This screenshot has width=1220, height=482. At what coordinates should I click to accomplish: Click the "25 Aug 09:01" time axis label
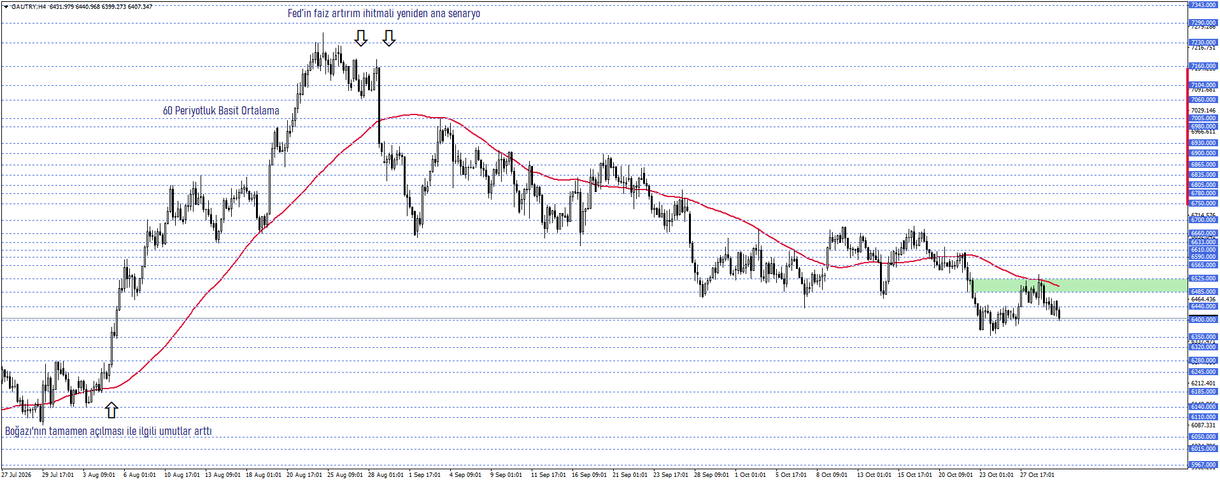344,475
